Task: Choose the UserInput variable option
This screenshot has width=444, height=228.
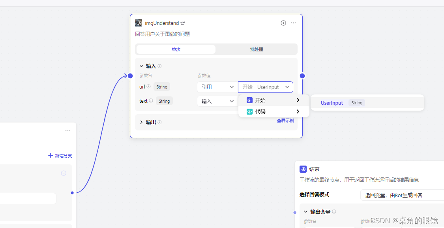Action: point(367,103)
